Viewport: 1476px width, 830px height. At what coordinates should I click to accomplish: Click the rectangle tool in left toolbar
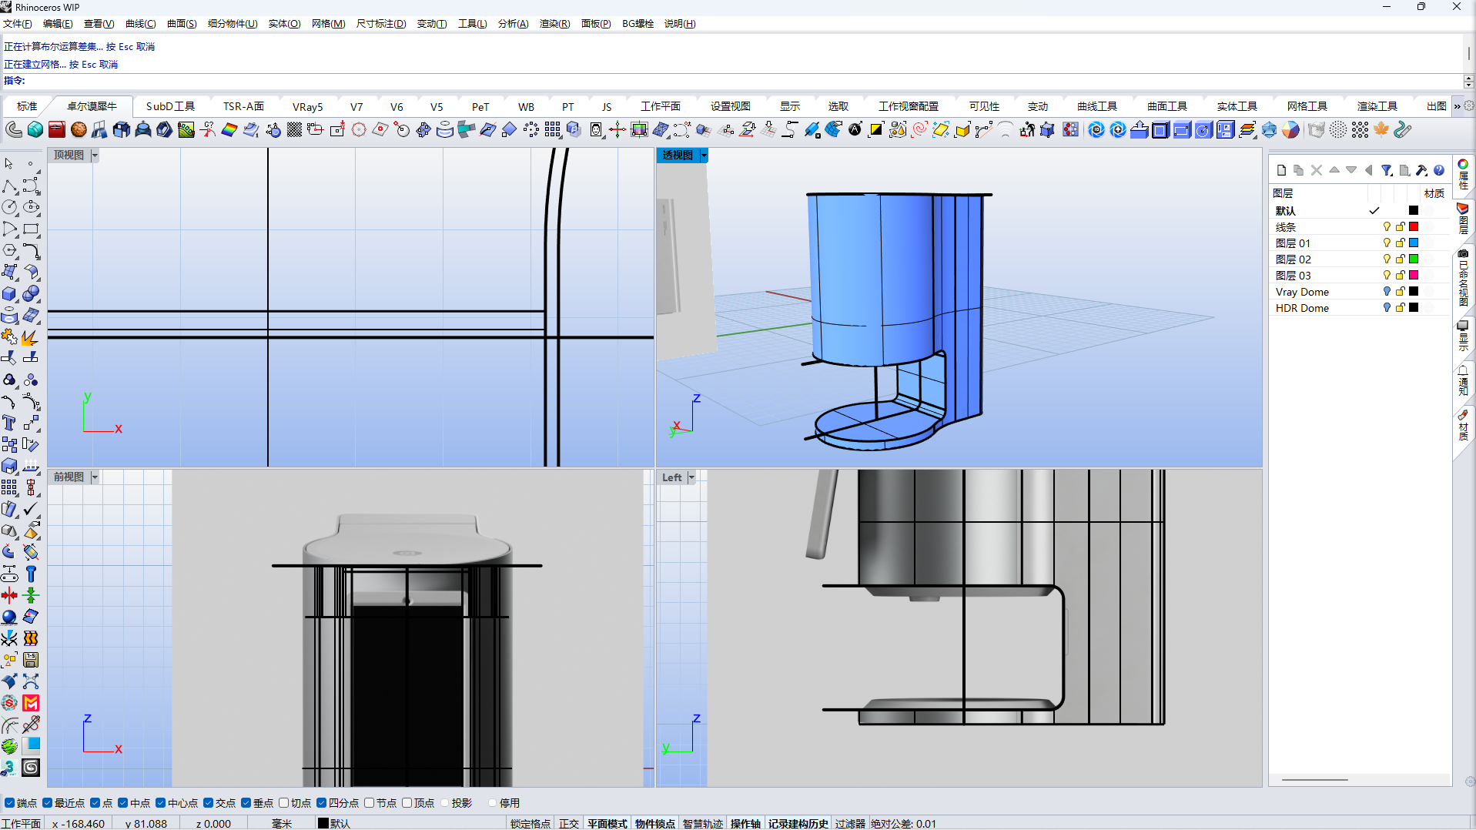click(x=31, y=229)
